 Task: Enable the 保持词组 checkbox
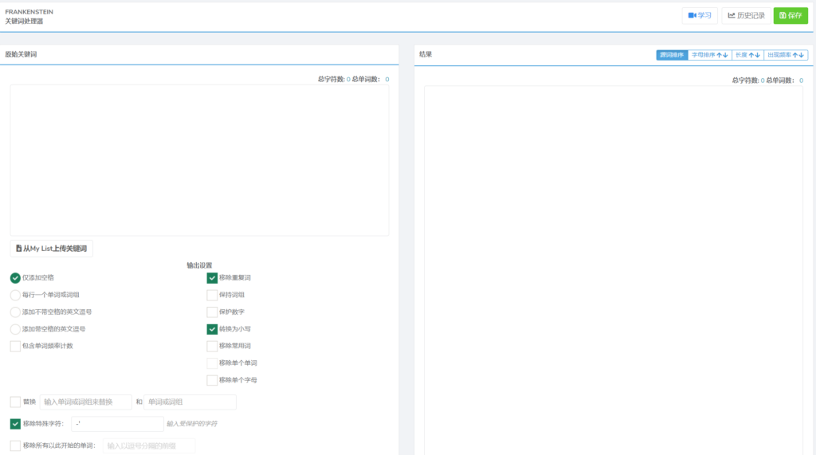pyautogui.click(x=212, y=295)
